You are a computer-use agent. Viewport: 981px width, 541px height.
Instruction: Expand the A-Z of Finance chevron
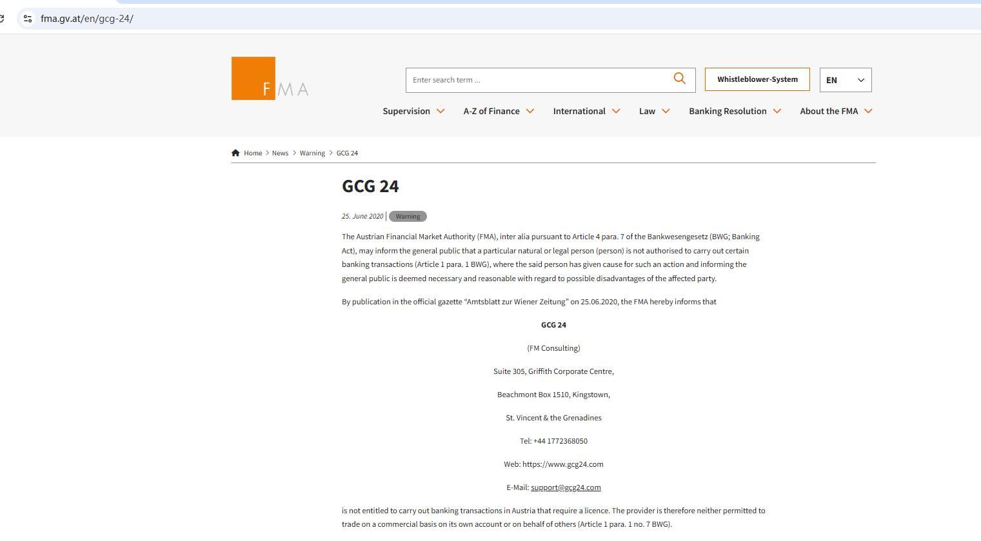[x=530, y=111]
